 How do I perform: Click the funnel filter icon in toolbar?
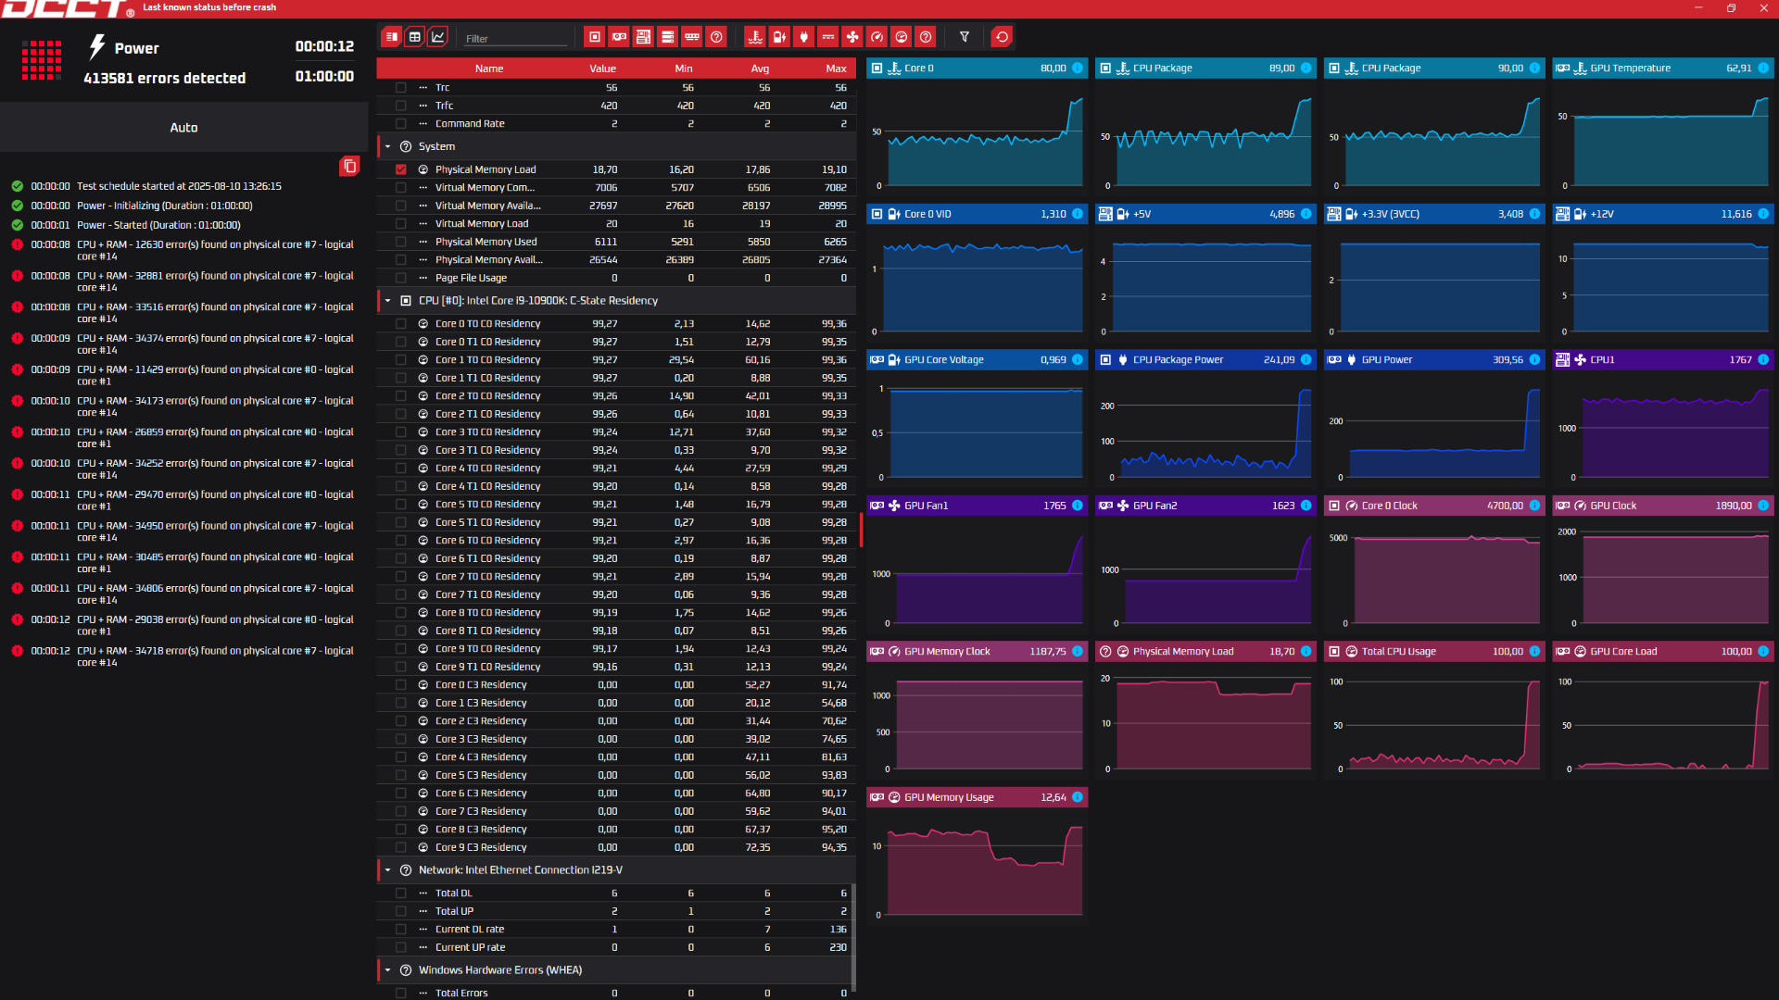point(964,37)
